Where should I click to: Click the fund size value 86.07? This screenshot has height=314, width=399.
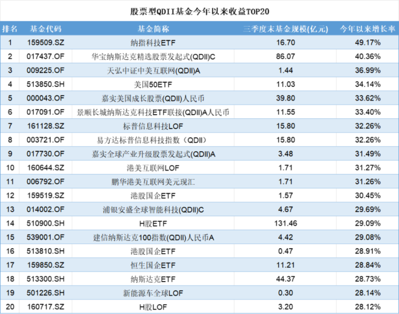(x=286, y=56)
